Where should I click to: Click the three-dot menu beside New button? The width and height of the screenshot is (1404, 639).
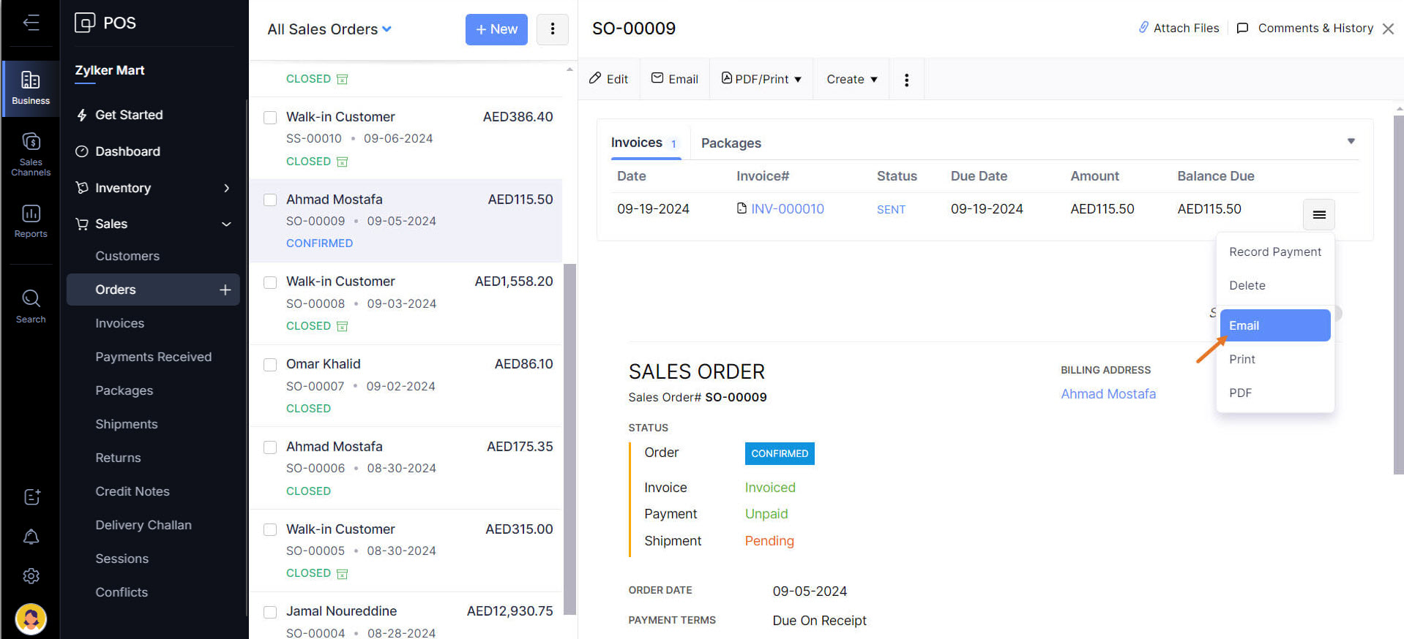tap(552, 29)
